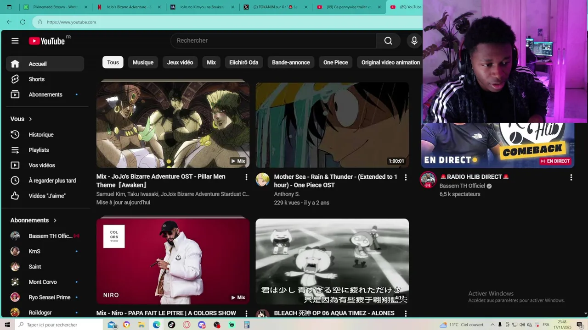Select the Jeux vidéo filter chip
The image size is (588, 330).
[180, 62]
